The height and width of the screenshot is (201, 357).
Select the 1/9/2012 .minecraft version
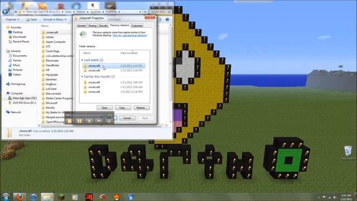point(114,92)
